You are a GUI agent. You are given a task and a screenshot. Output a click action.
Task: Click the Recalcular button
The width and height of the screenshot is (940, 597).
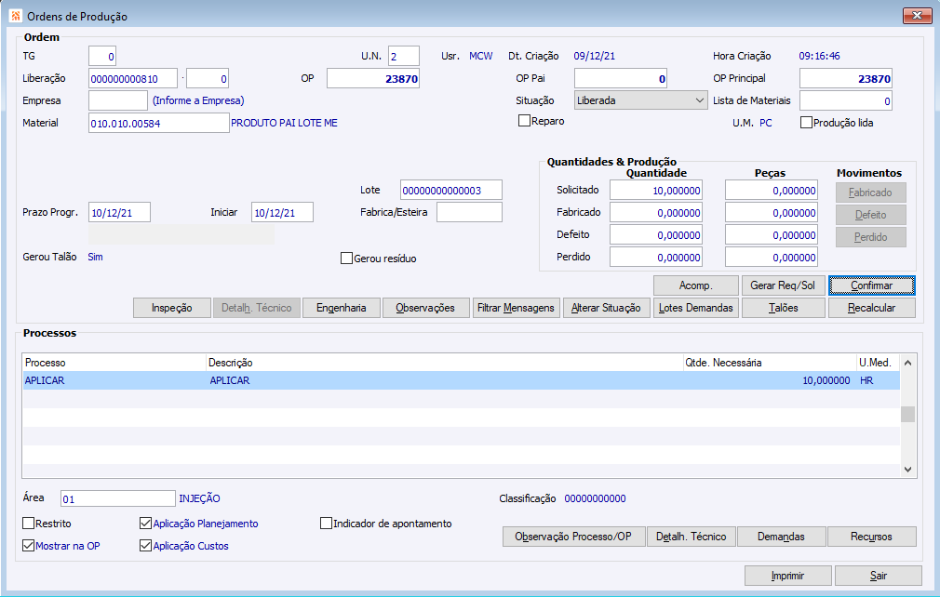pos(872,308)
